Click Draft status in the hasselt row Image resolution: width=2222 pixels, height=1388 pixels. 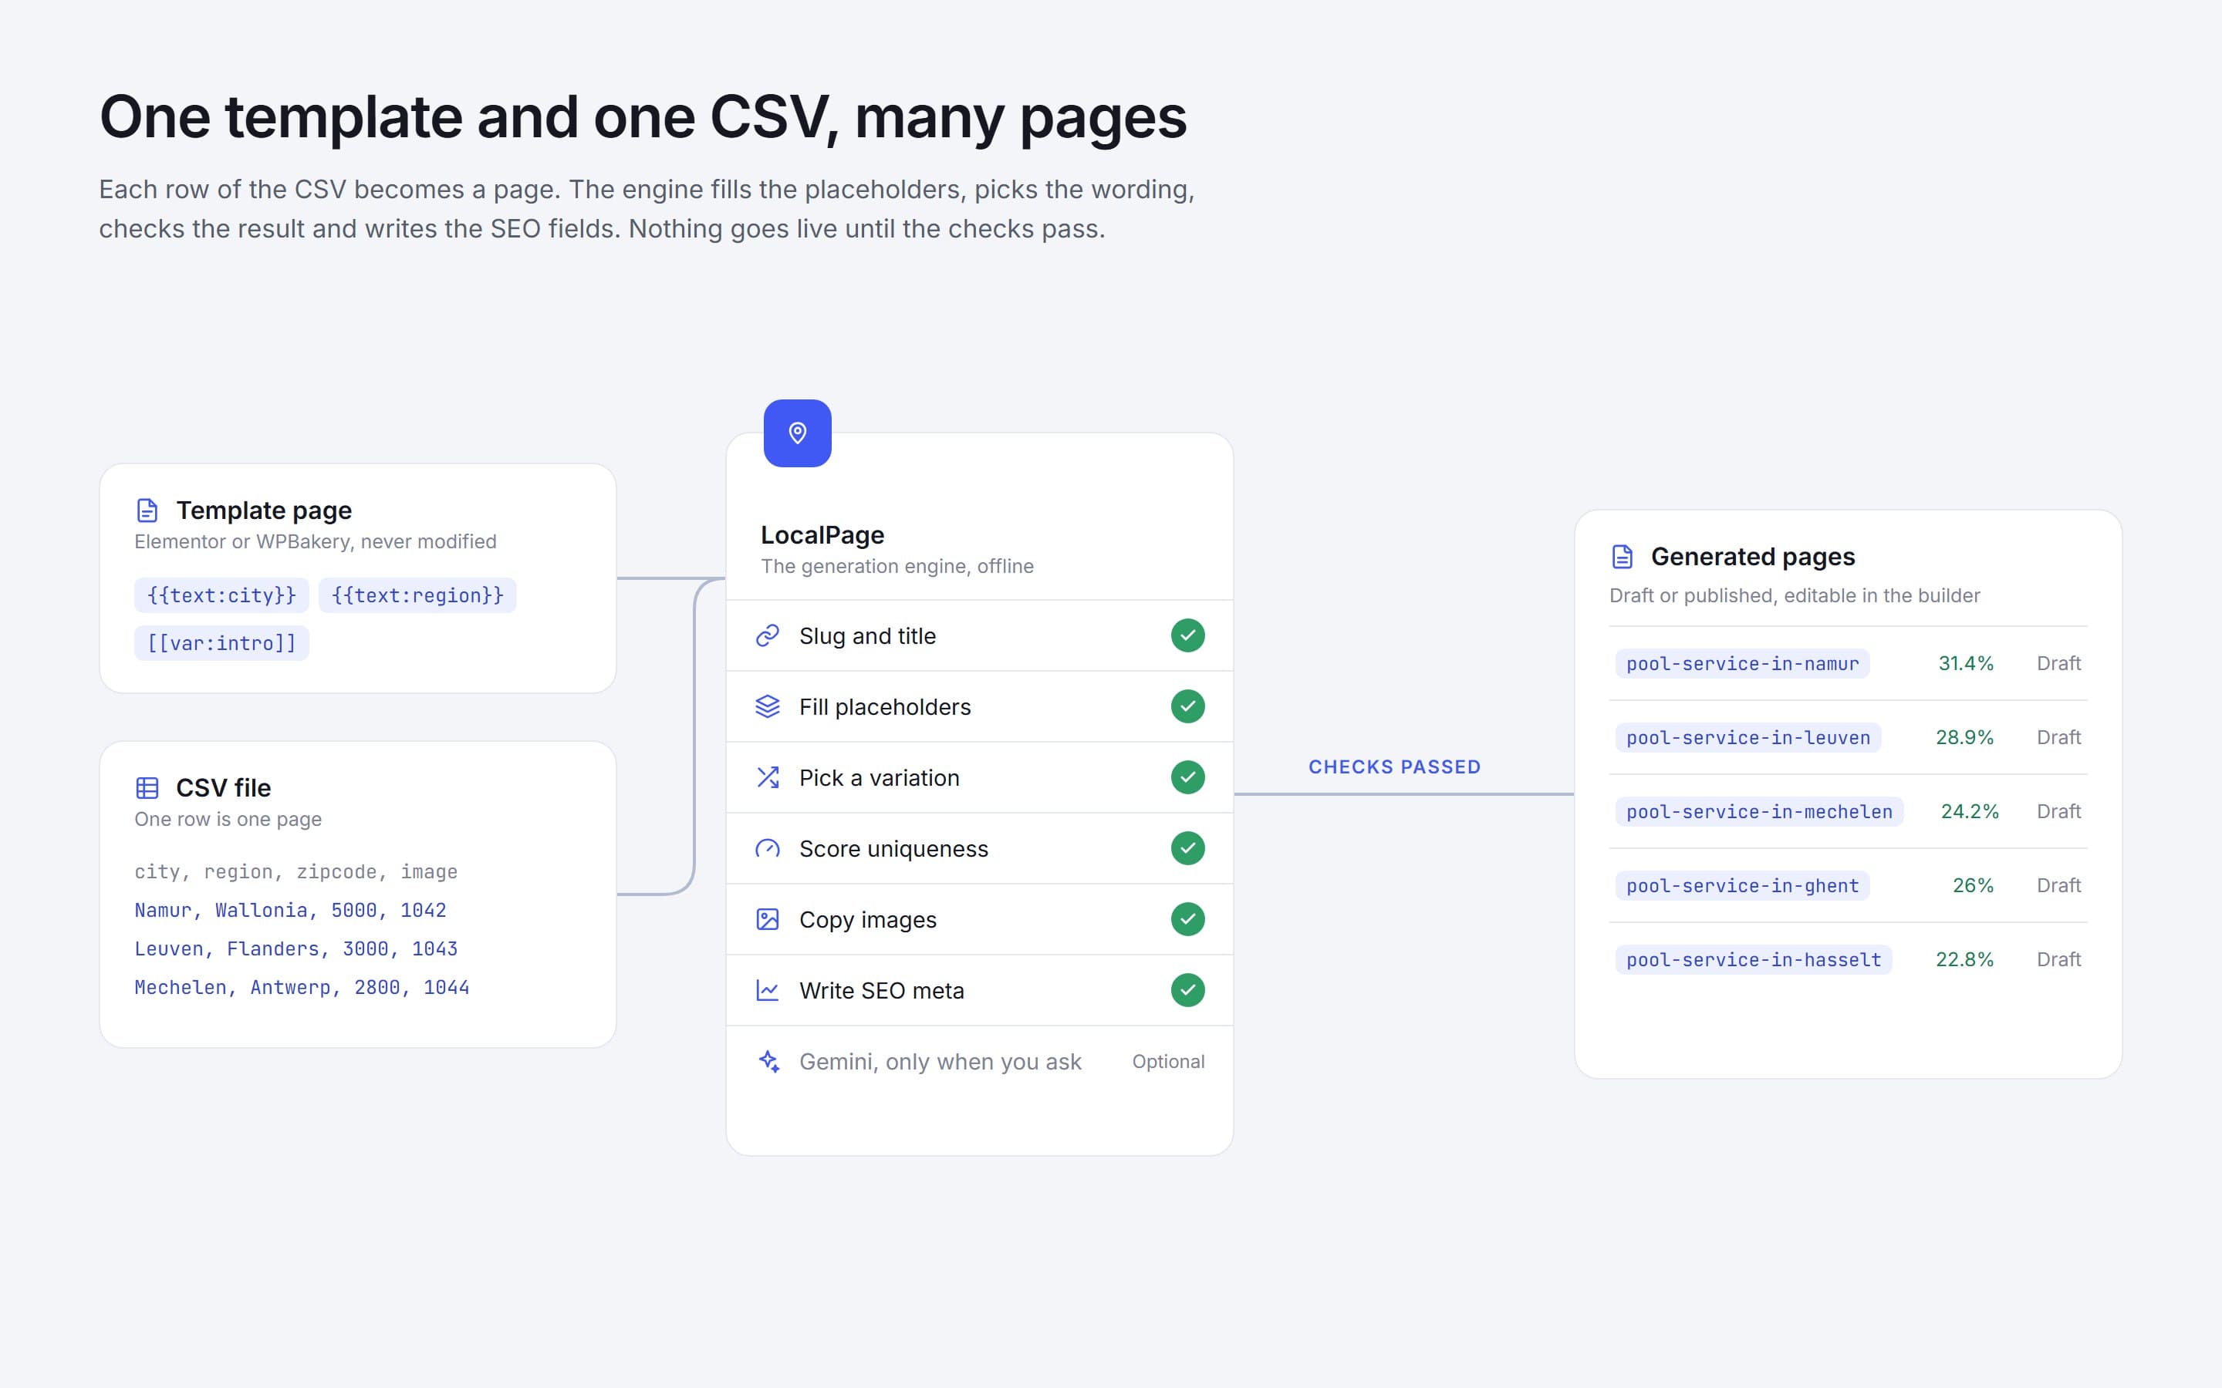(x=2058, y=959)
